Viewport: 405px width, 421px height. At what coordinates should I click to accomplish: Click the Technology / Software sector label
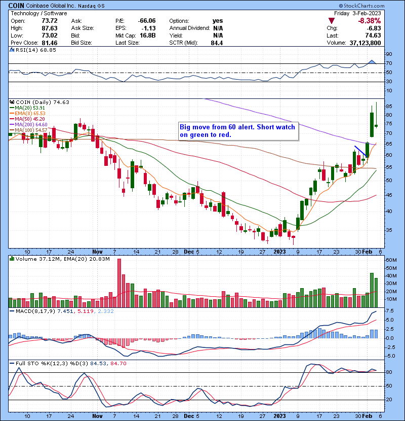[39, 13]
